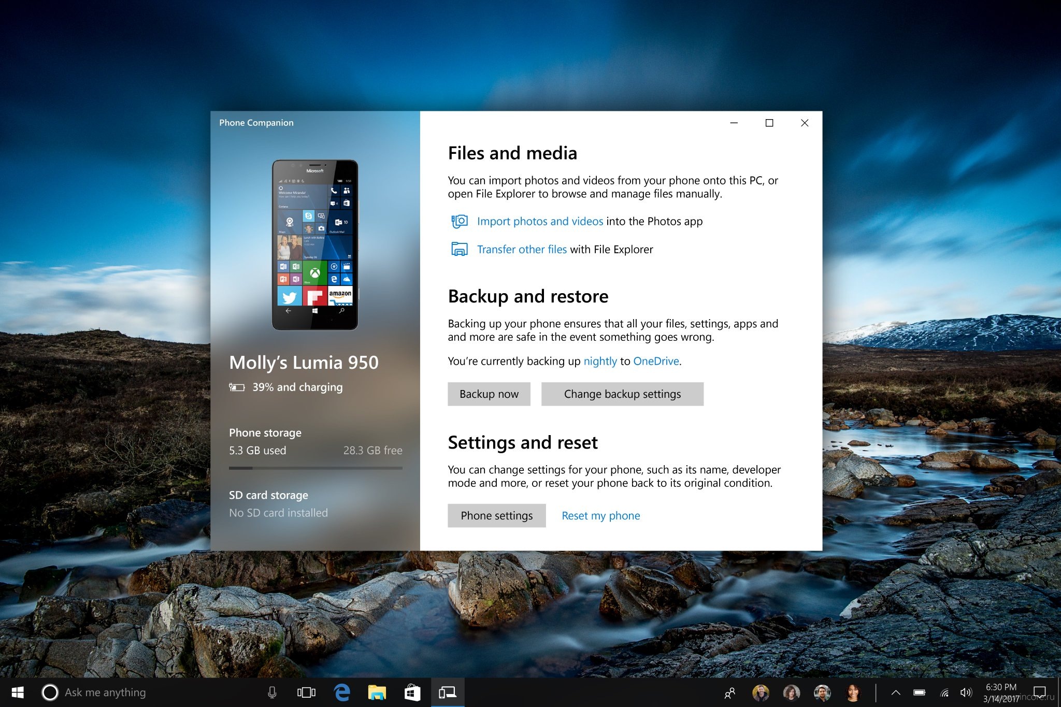
Task: Click the Settings and reset heading
Action: [523, 443]
